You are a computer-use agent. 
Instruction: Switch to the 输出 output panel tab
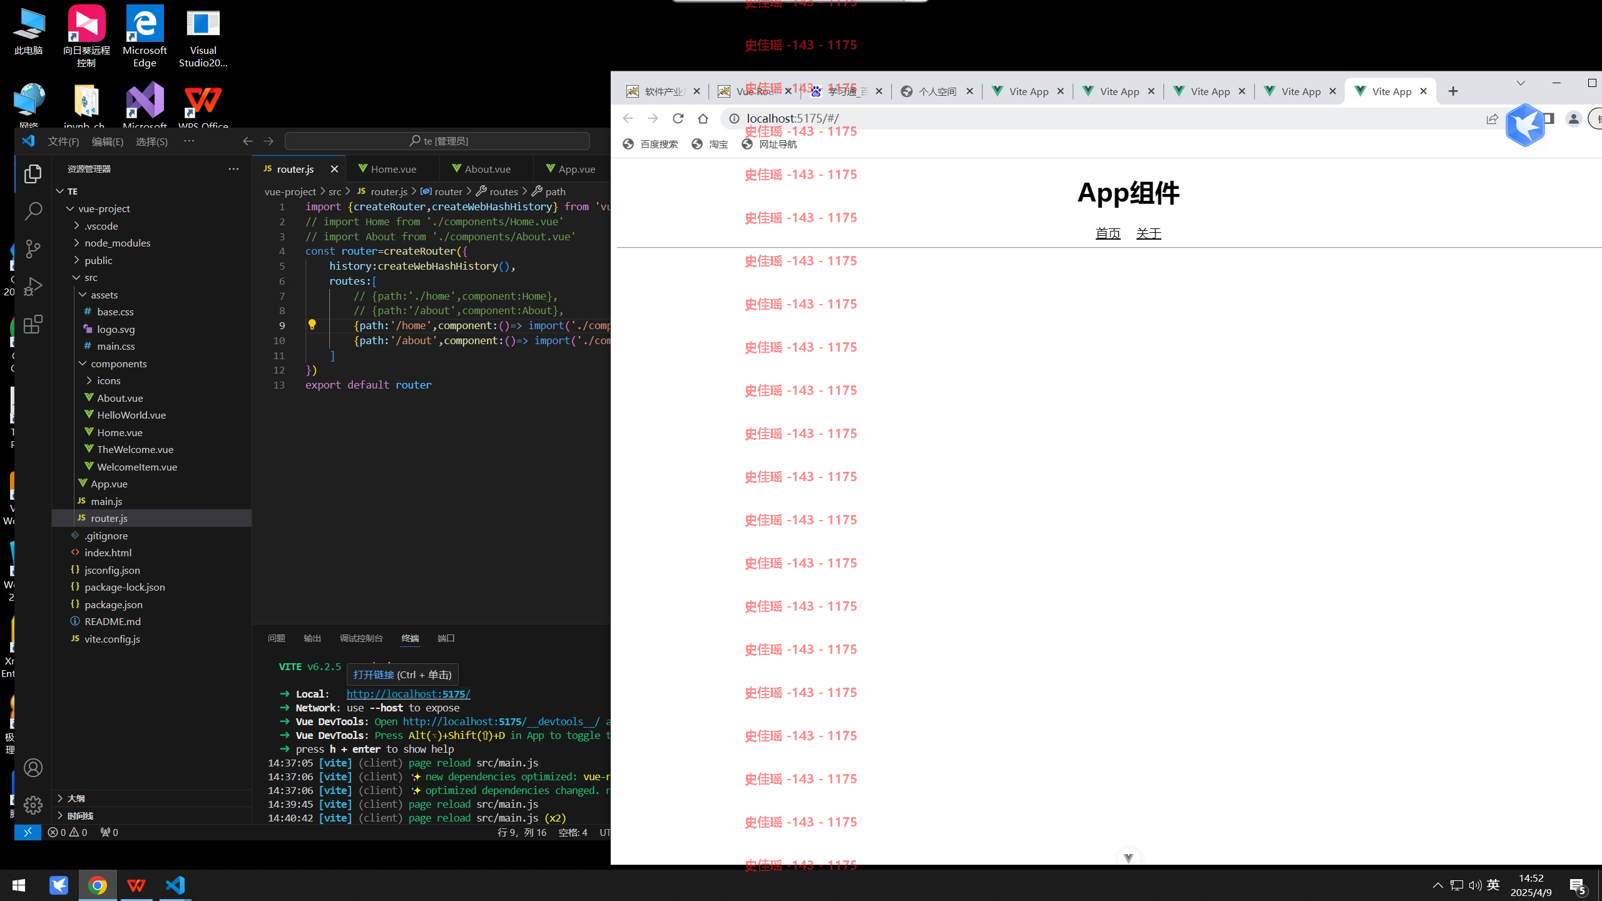pyautogui.click(x=312, y=638)
